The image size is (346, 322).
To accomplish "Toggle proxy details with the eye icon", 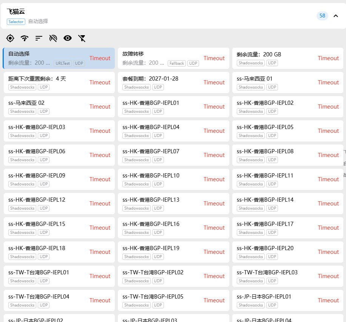I will (68, 38).
